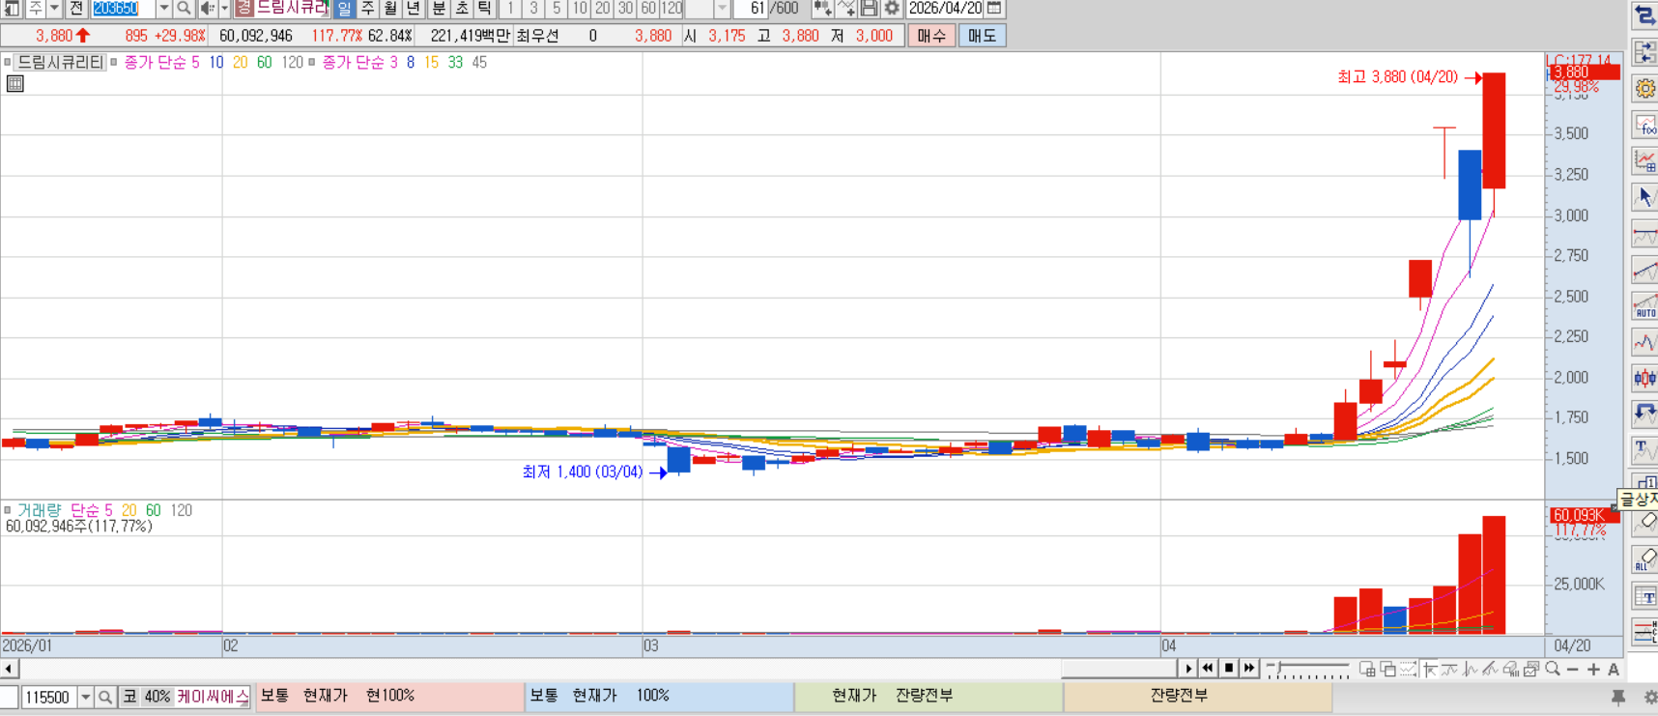Click the undo arrow tool in sidebar

[x=1644, y=415]
